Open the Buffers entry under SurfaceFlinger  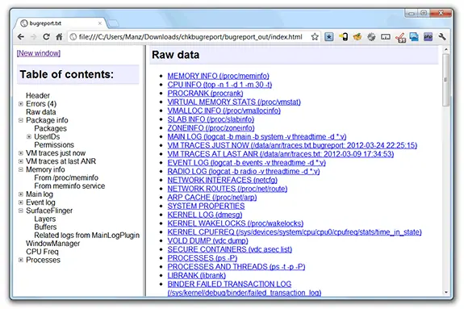[x=45, y=227]
